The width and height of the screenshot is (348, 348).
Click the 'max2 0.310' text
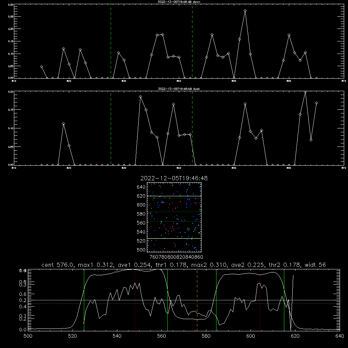(209, 265)
